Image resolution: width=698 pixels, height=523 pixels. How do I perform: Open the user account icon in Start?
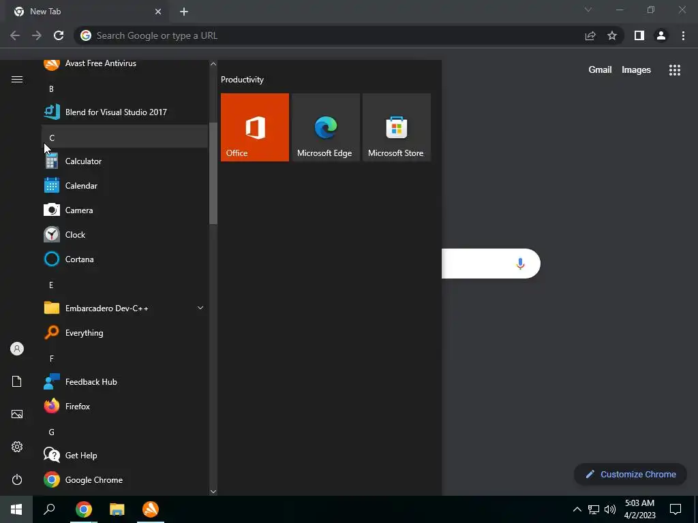[17, 349]
